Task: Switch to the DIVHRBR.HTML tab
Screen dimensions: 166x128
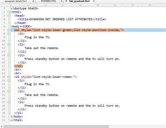Action: 48,1
